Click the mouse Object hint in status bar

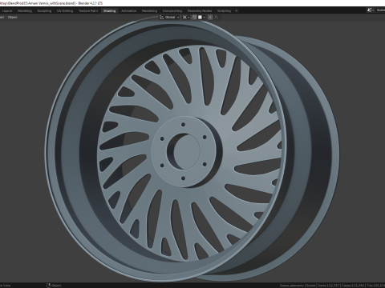54,286
